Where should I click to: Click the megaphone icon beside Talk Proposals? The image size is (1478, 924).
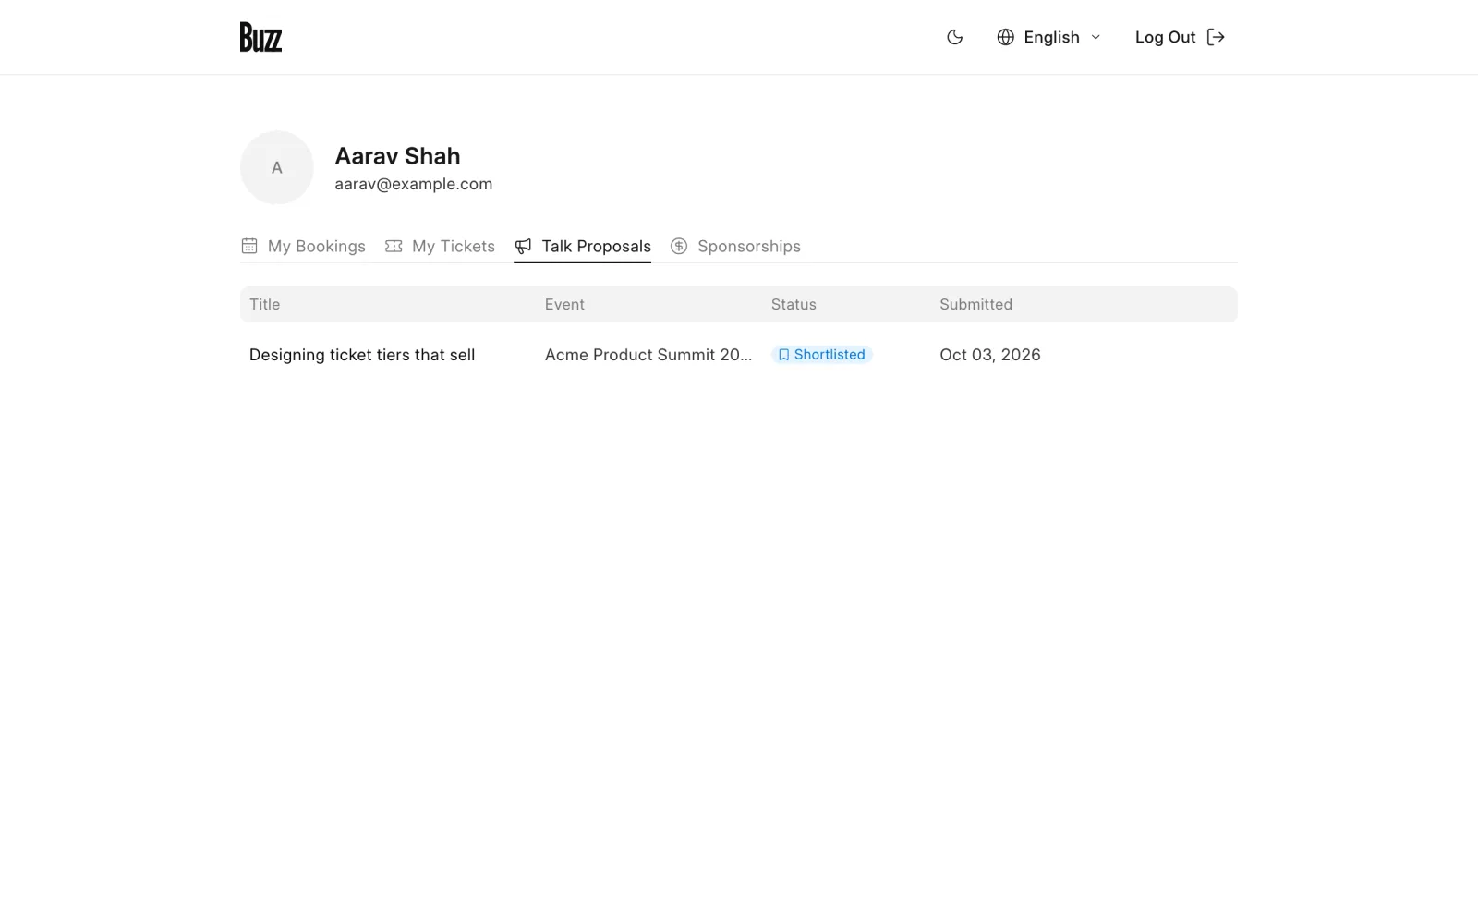coord(523,246)
